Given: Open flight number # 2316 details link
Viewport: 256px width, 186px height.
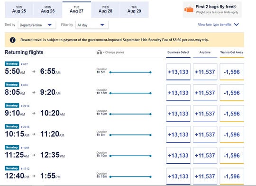Looking at the screenshot, I should [25, 127].
